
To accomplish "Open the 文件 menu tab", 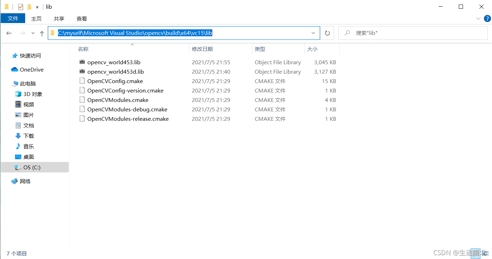I will (13, 18).
